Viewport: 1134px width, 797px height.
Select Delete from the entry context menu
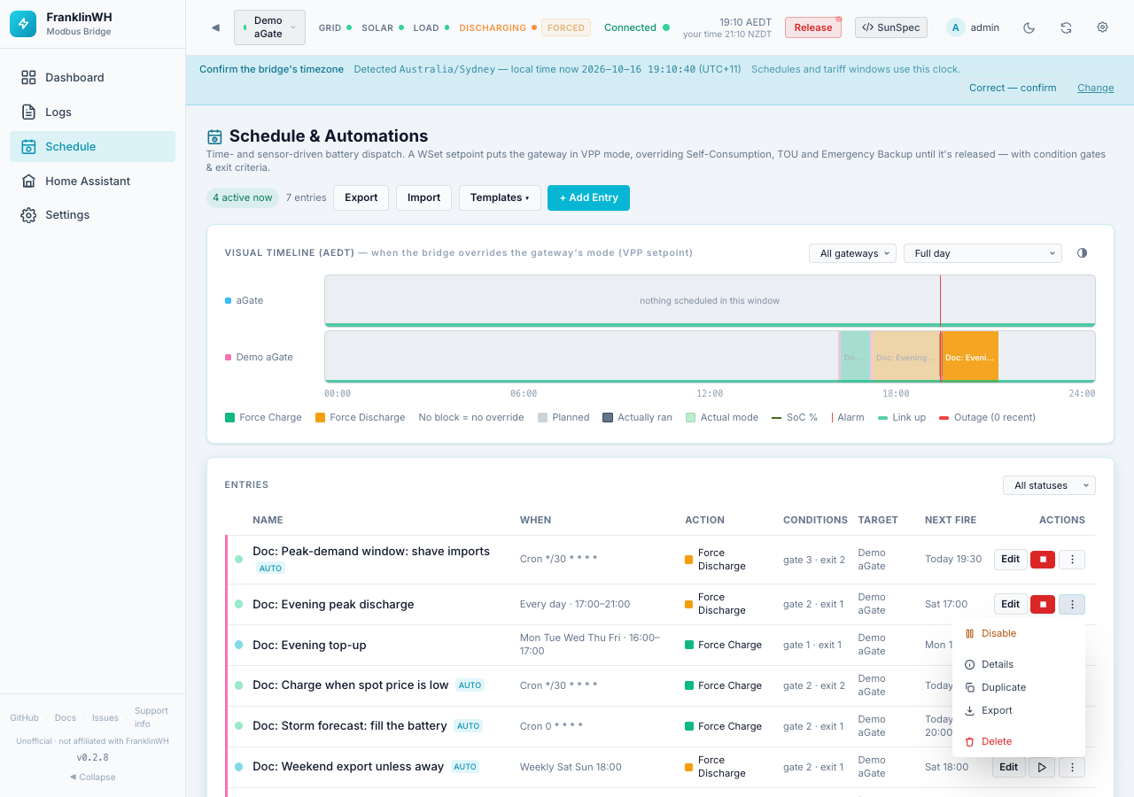coord(1019,742)
